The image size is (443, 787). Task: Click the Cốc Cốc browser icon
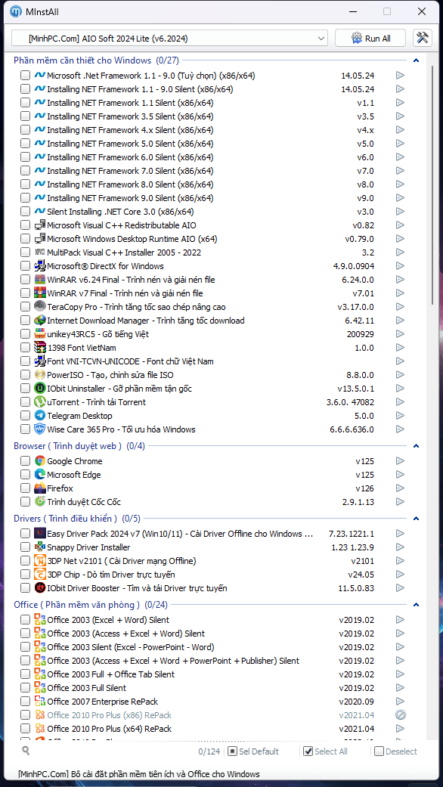(40, 501)
